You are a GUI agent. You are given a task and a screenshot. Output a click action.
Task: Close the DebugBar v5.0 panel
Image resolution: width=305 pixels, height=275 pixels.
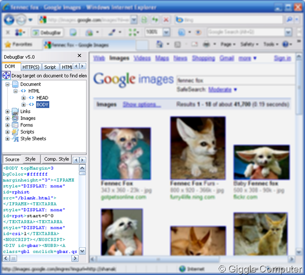tap(79, 55)
